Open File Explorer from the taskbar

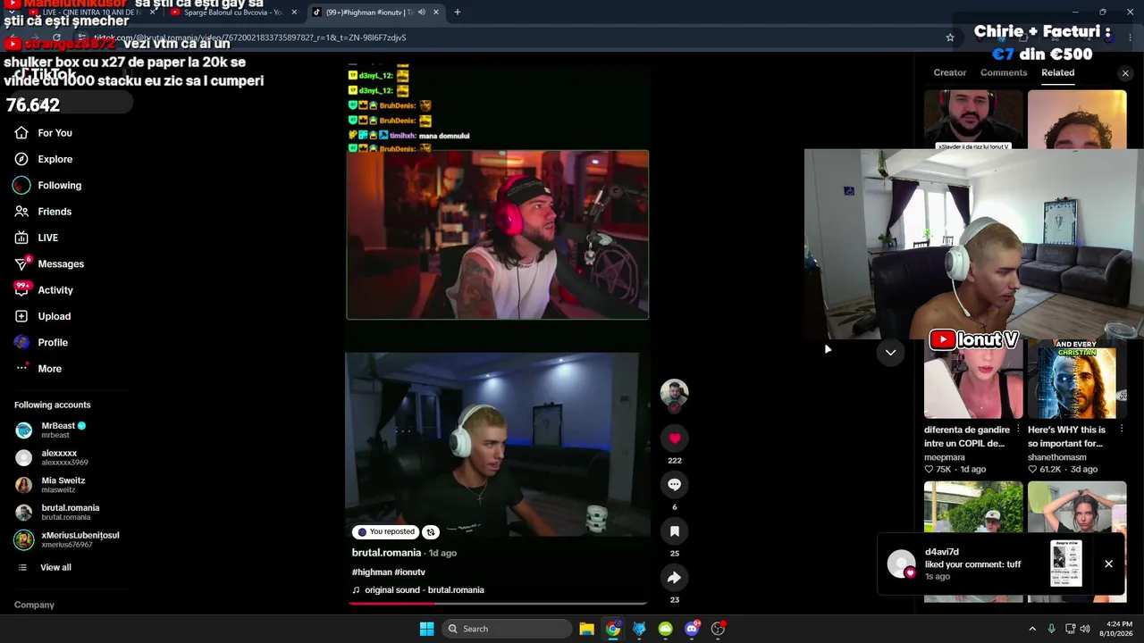[586, 629]
